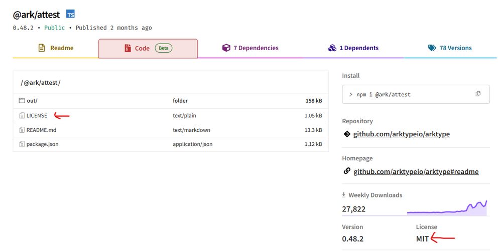Click the 27,822 downloads count

coord(353,209)
